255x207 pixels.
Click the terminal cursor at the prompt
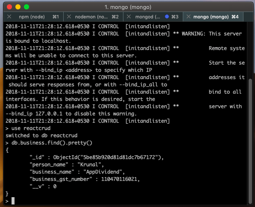point(13,201)
